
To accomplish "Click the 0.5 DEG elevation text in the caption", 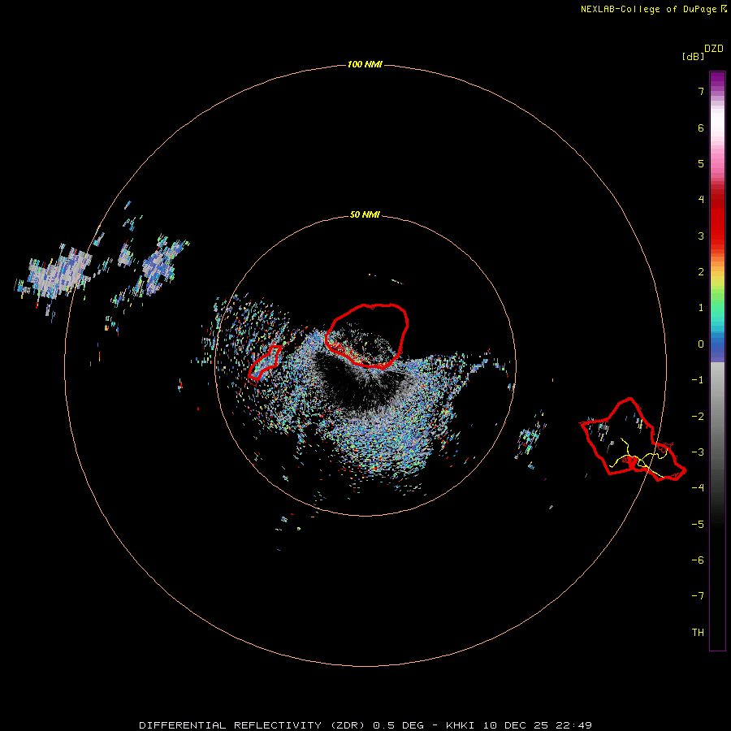I will [398, 725].
